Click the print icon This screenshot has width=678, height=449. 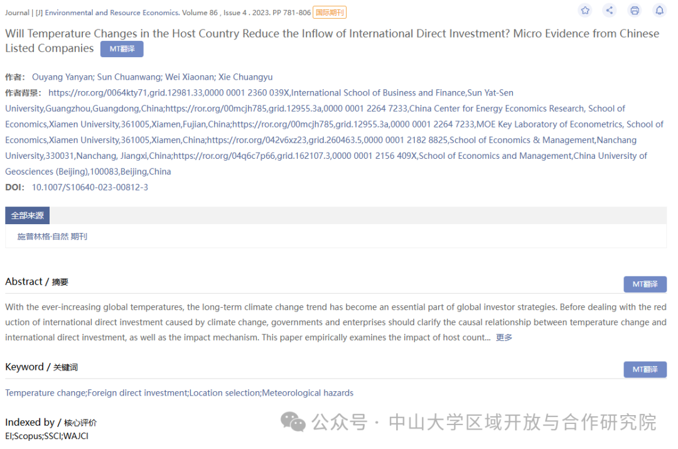[x=634, y=11]
